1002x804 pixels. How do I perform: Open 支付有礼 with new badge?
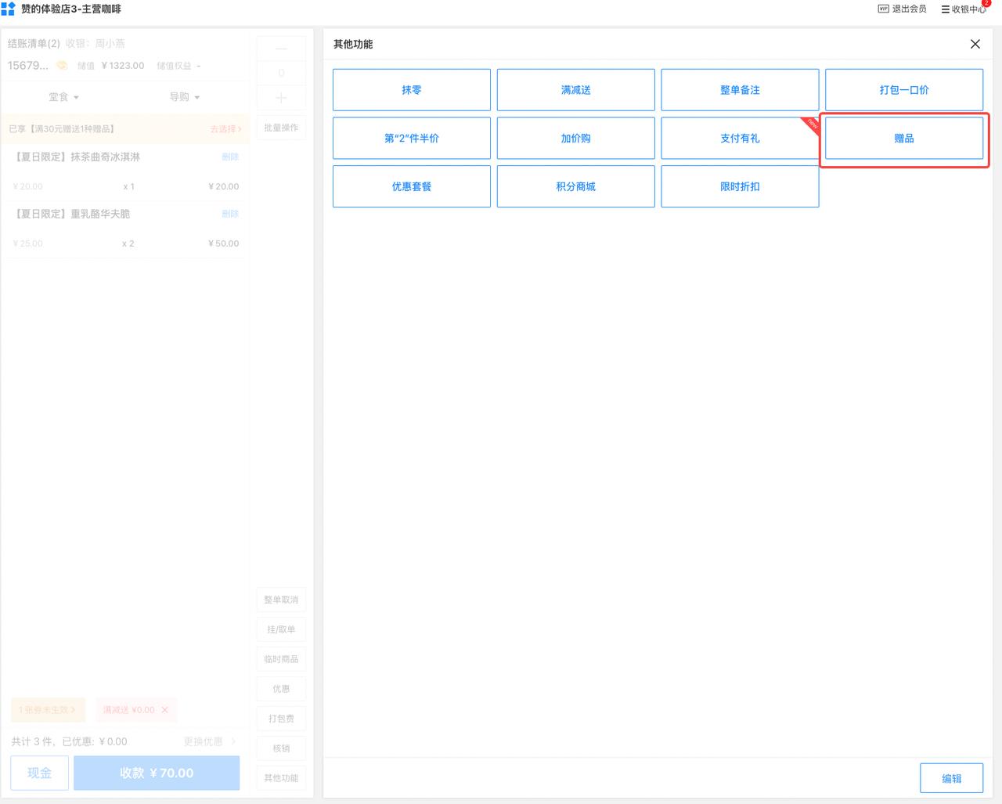coord(740,139)
